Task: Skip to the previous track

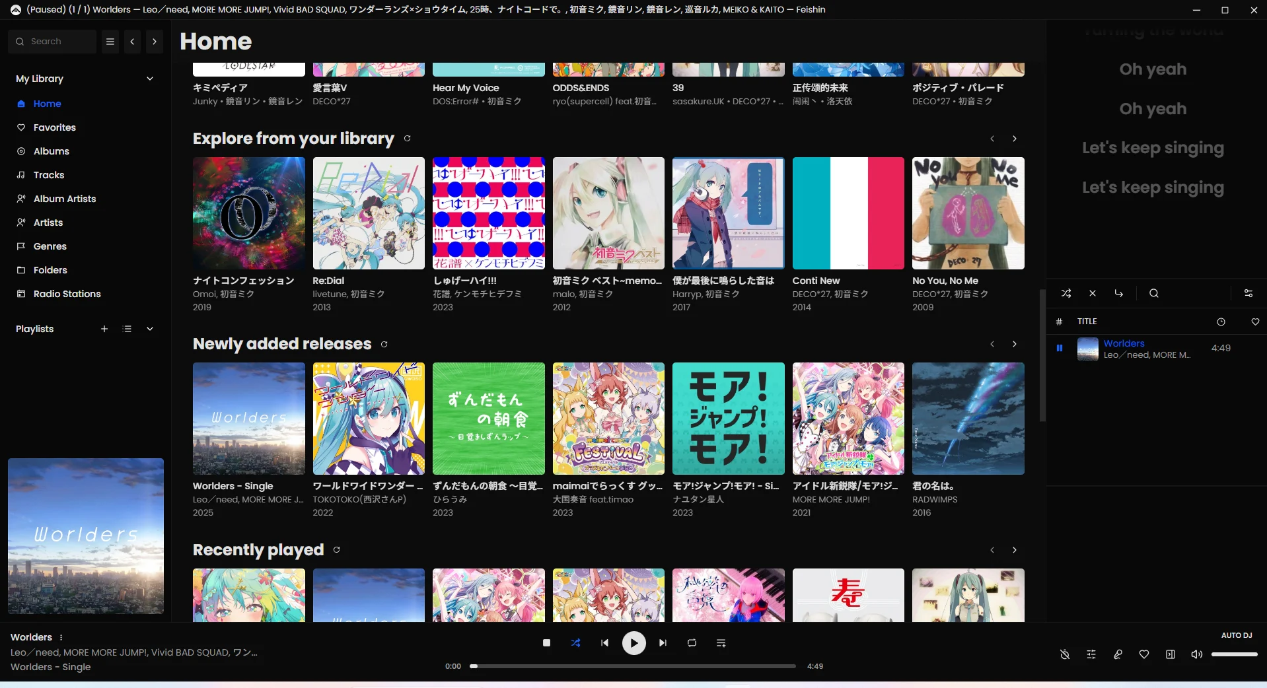Action: (x=604, y=643)
